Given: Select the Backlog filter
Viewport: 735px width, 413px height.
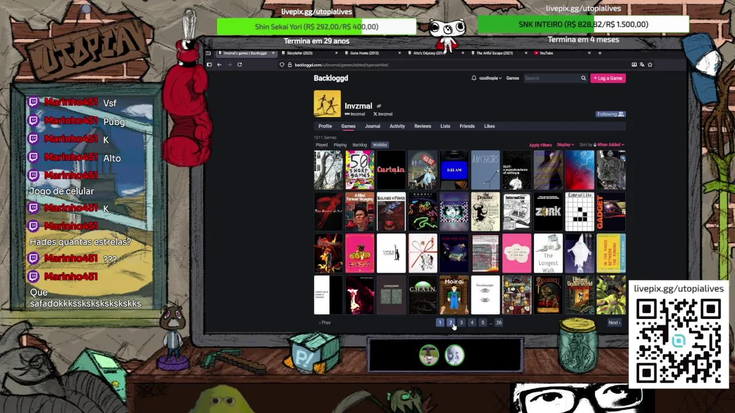Looking at the screenshot, I should [x=359, y=145].
